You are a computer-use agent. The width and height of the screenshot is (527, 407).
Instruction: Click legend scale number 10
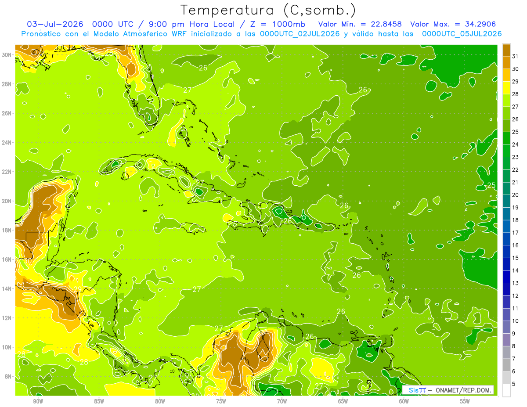[516, 321]
